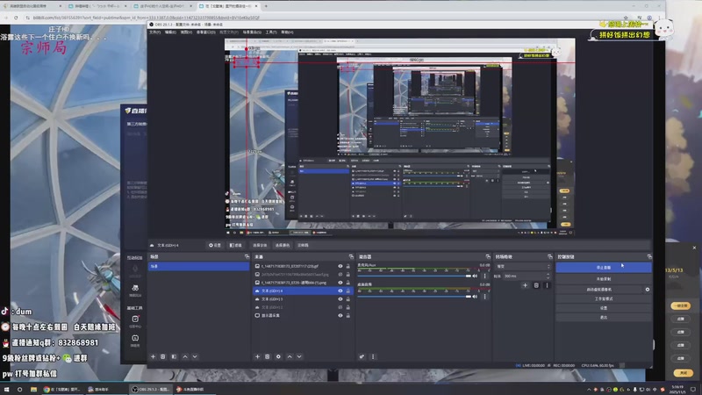Screen dimensions: 702x395
Task: Add a scene transition with plus icon
Action: [525, 285]
